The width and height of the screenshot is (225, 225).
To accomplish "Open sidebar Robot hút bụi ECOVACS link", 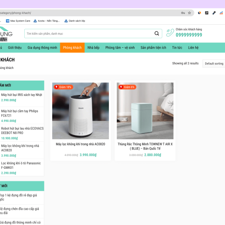I will pyautogui.click(x=22, y=130).
